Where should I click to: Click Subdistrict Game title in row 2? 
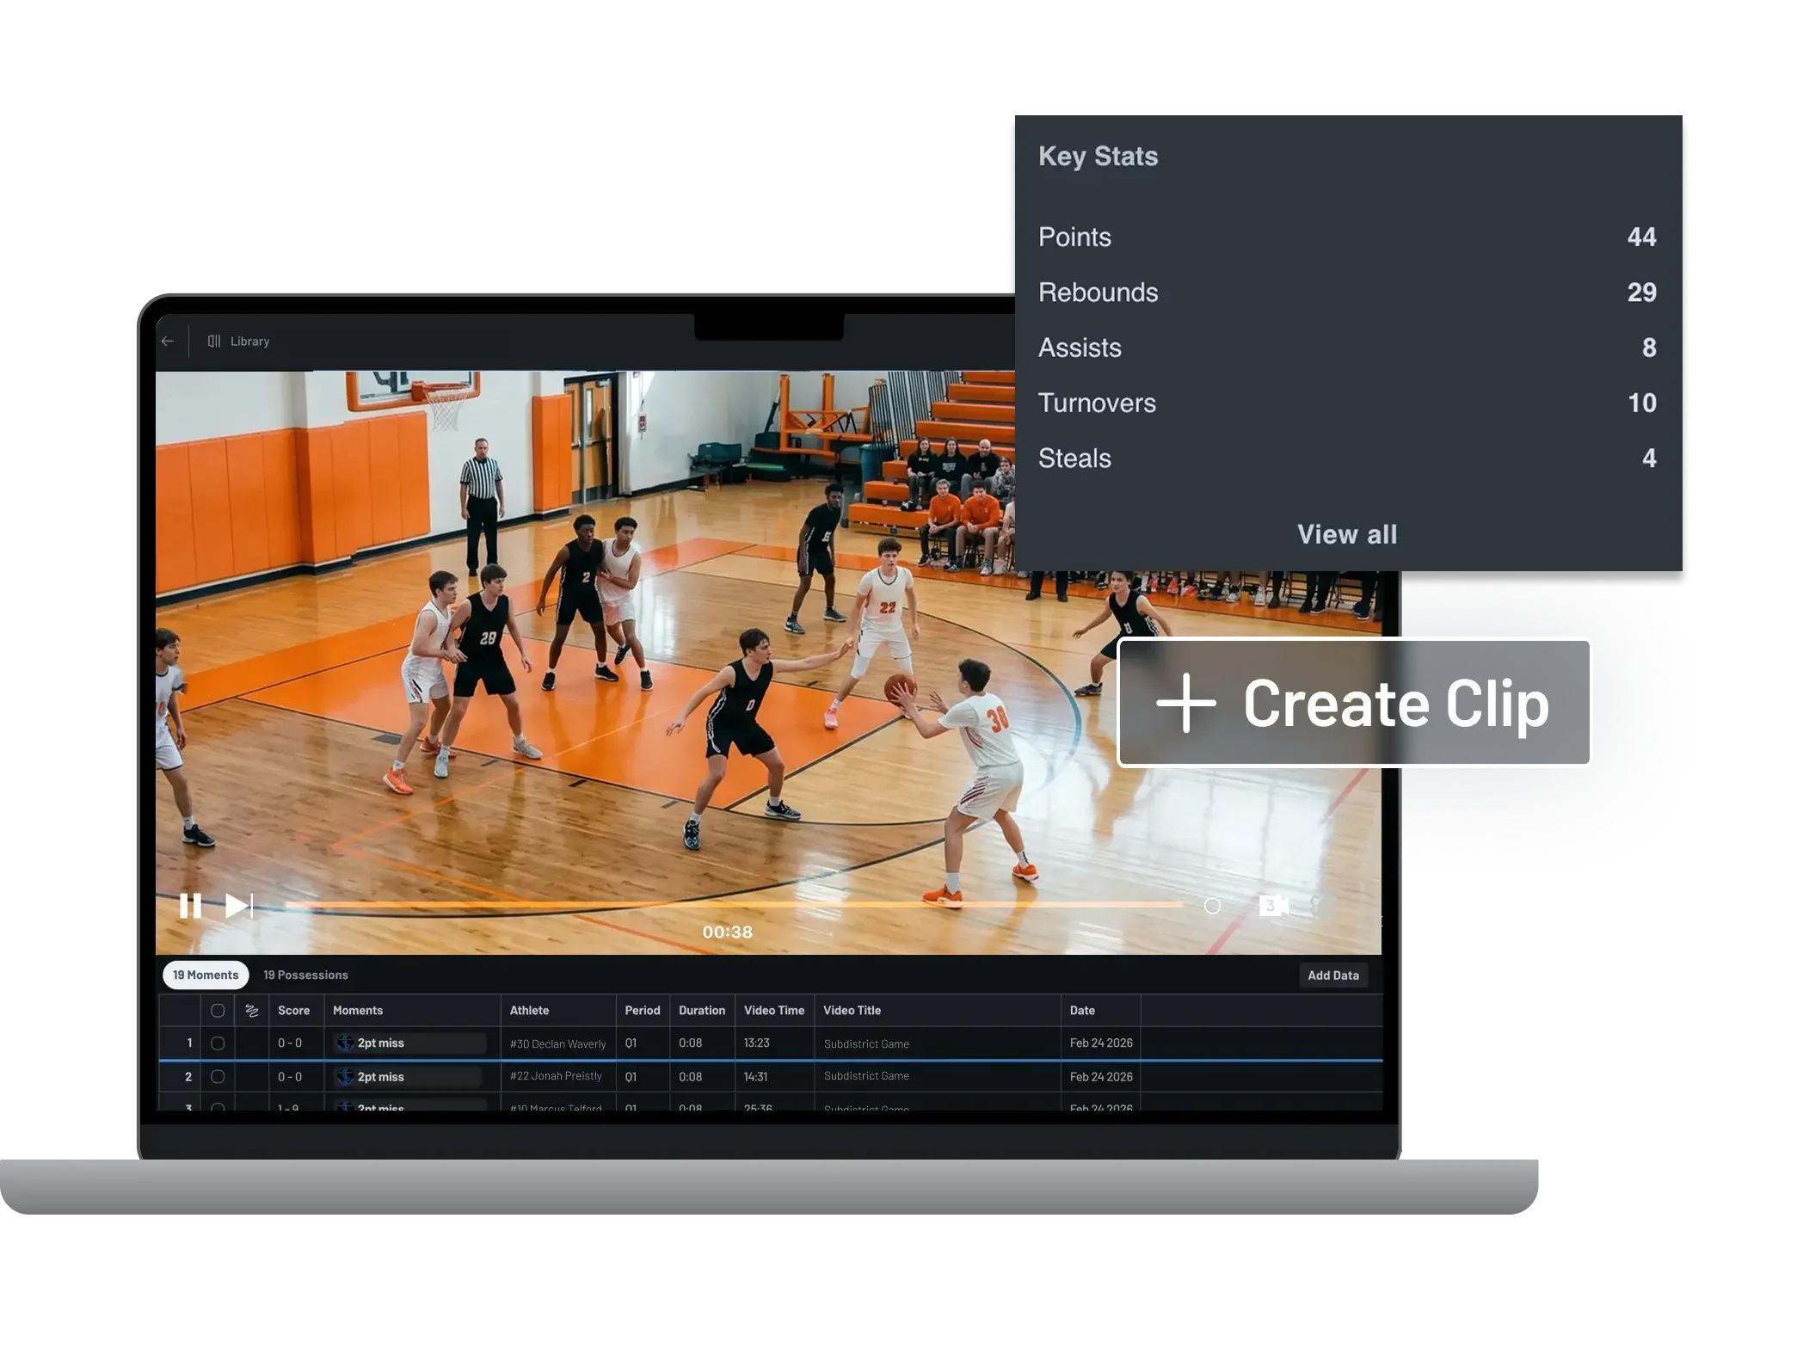click(866, 1076)
